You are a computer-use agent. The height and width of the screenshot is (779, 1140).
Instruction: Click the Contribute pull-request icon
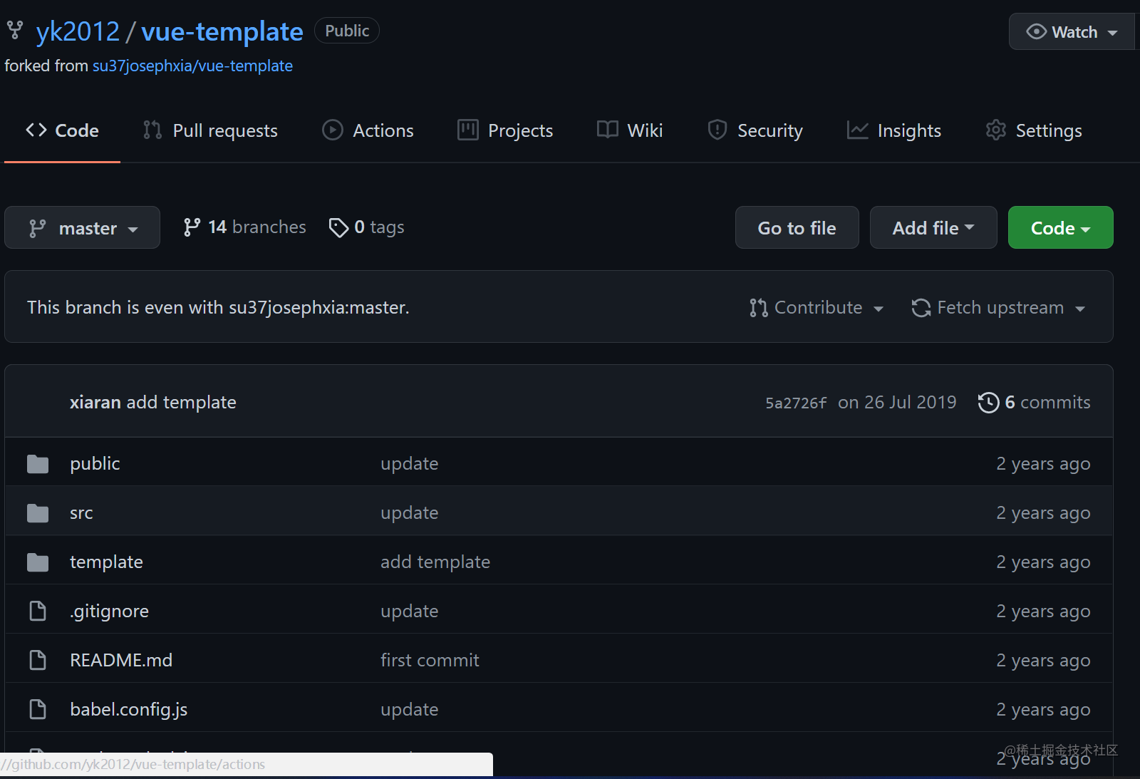click(759, 308)
